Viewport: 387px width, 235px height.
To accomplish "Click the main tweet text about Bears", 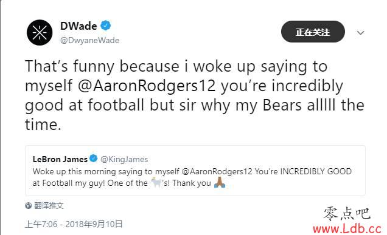I will [195, 95].
